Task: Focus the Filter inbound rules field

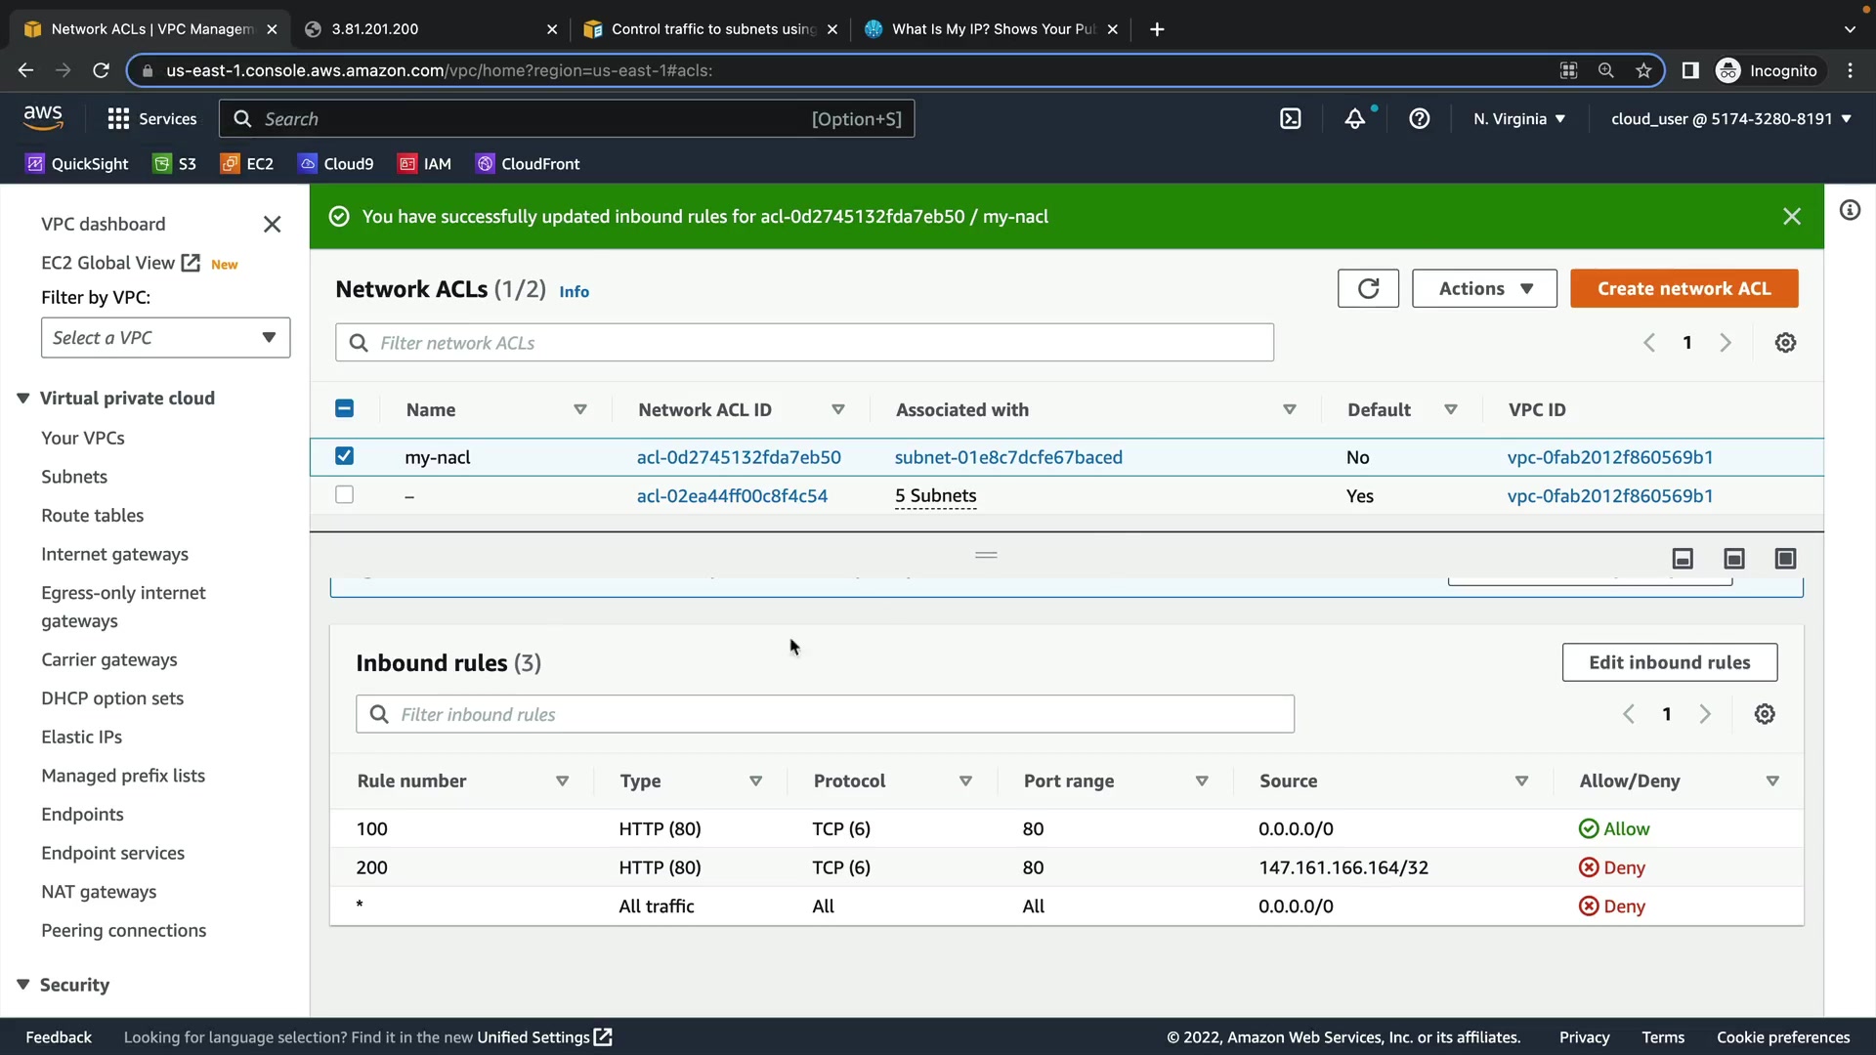Action: 825,714
